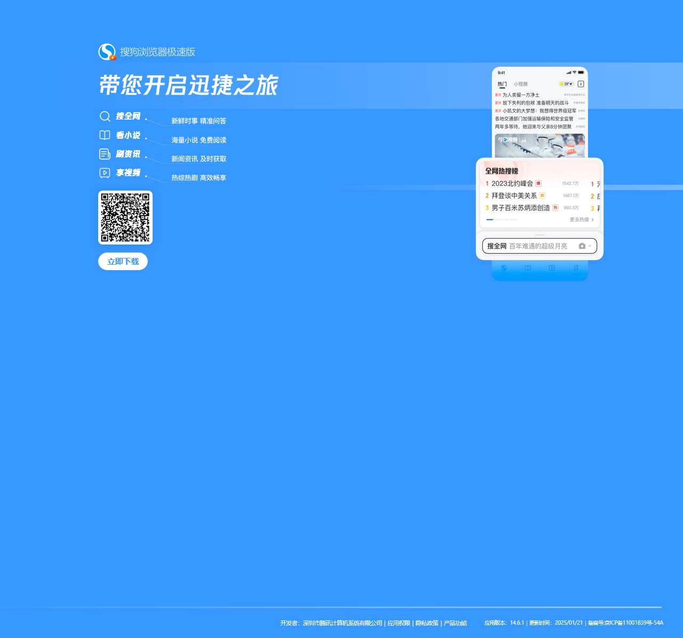This screenshot has height=638, width=683.
Task: Click the news document icon beside 刷资讯
Action: (105, 154)
